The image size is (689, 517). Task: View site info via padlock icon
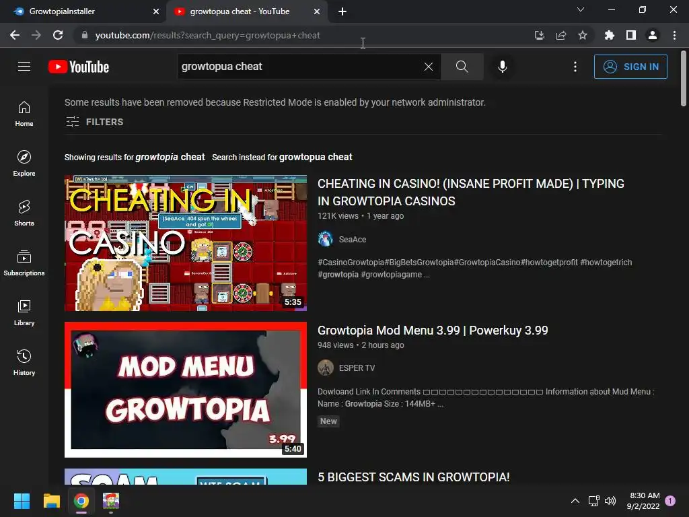pos(85,35)
